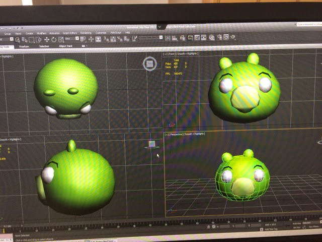Click the X coordinate input field

click(224, 226)
